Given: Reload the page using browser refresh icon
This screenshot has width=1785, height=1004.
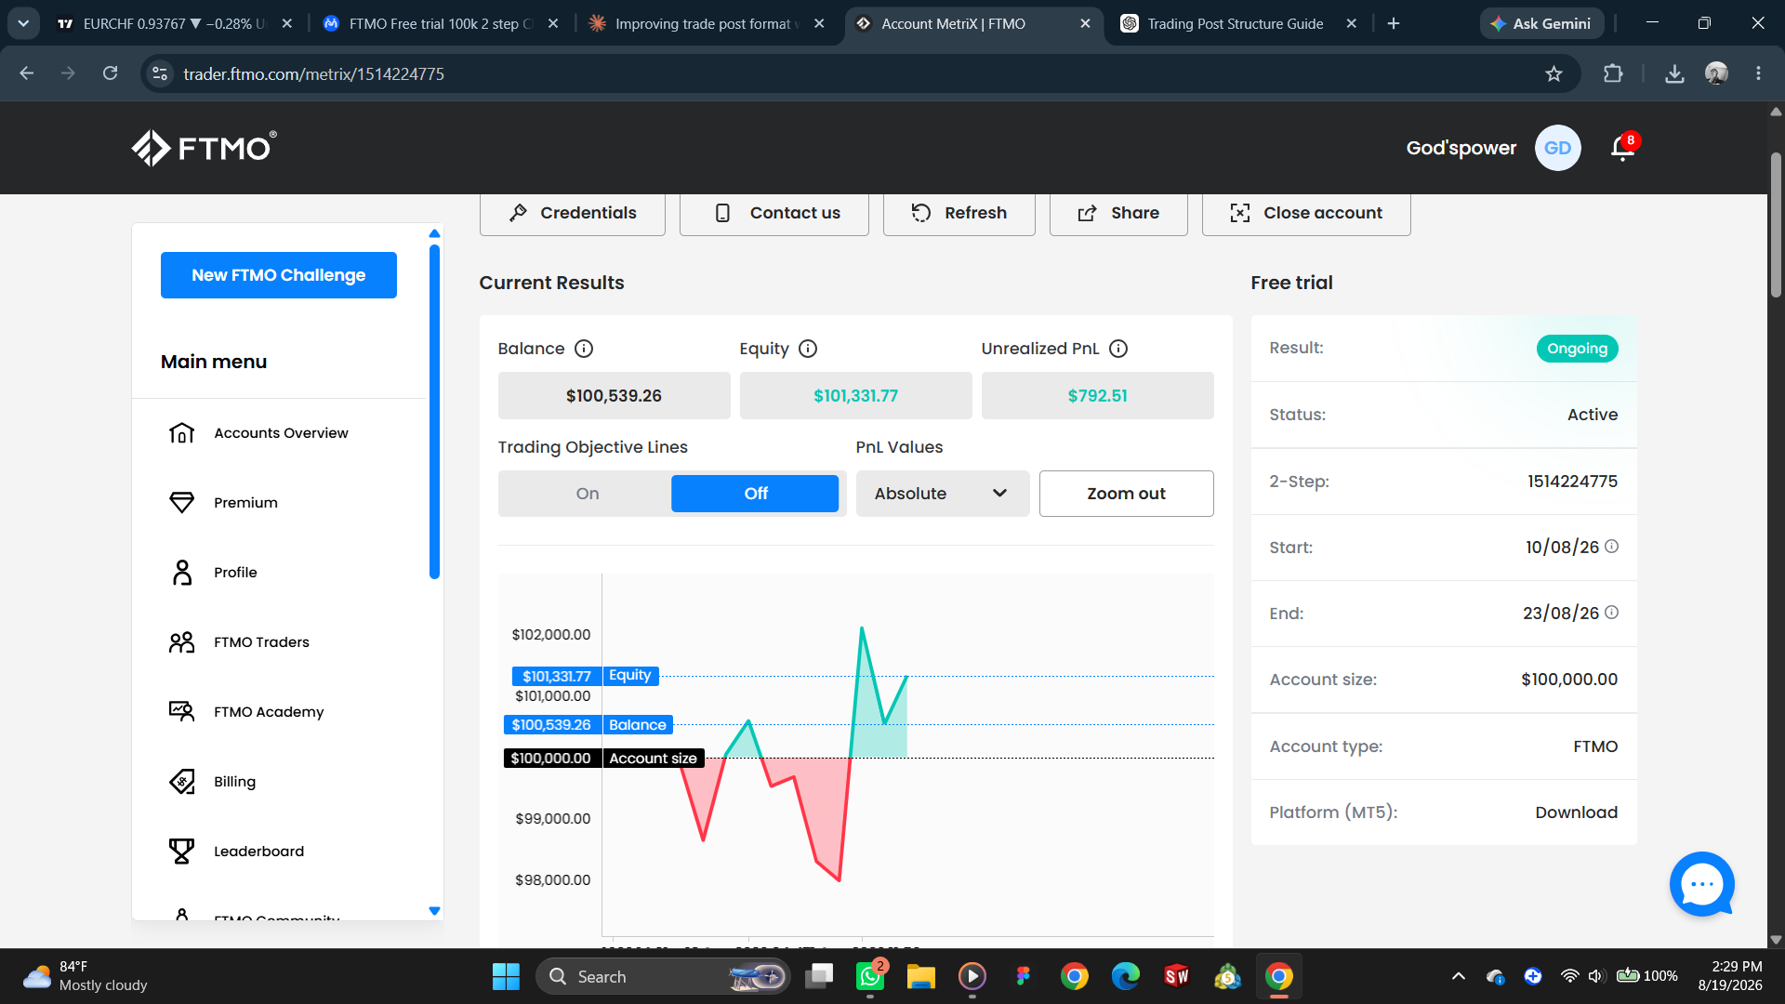Looking at the screenshot, I should [110, 73].
